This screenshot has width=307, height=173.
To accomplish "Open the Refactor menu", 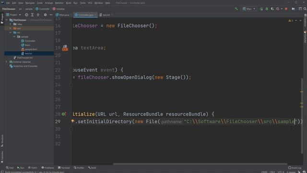I will [x=59, y=3].
